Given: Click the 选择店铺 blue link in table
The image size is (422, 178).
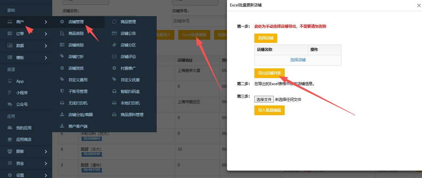Looking at the screenshot, I should pyautogui.click(x=298, y=60).
